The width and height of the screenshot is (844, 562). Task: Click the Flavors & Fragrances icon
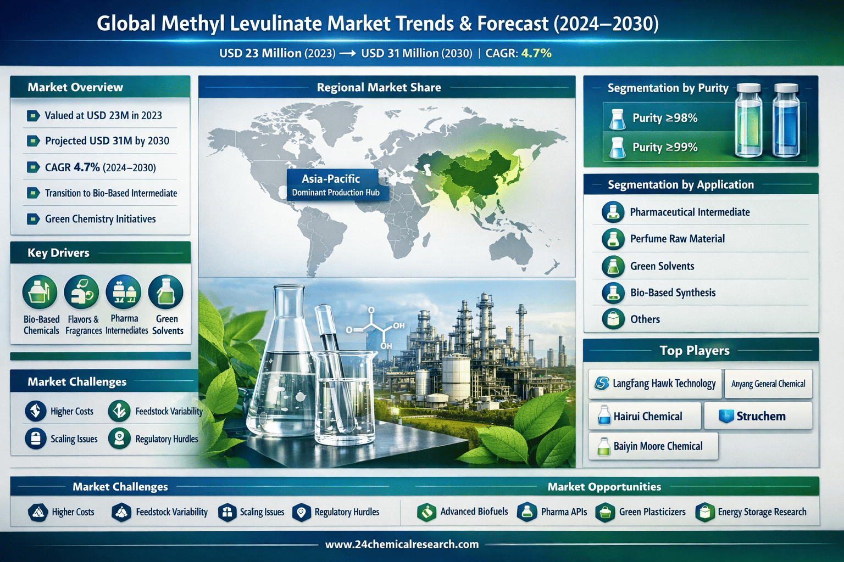point(81,293)
